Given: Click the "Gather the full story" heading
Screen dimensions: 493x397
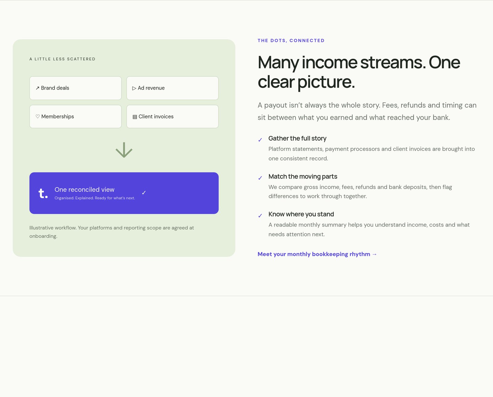Looking at the screenshot, I should click(297, 138).
